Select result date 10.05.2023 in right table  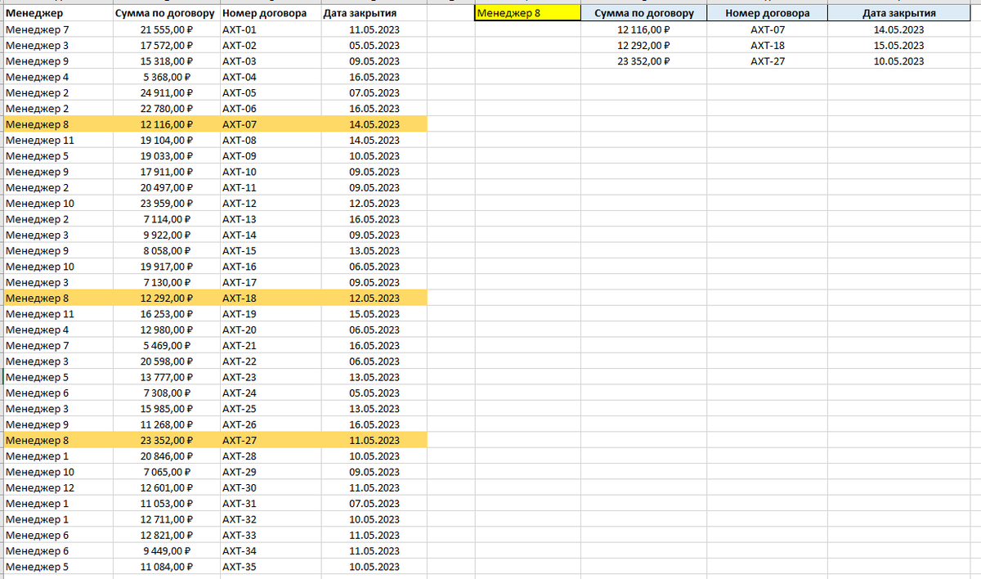[x=899, y=61]
